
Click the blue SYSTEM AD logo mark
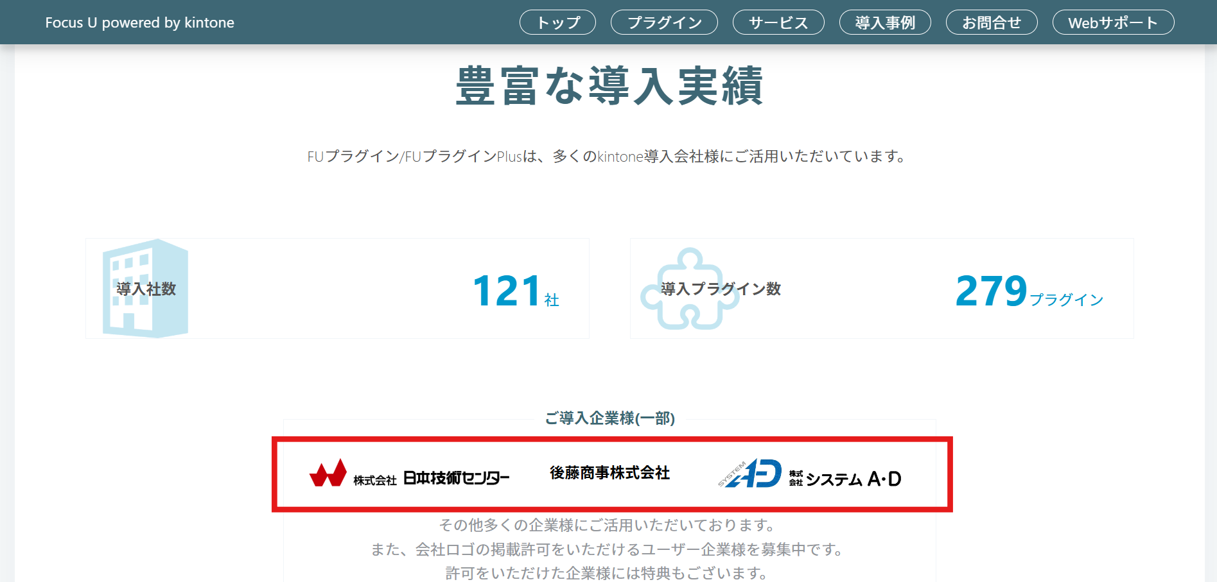[749, 474]
